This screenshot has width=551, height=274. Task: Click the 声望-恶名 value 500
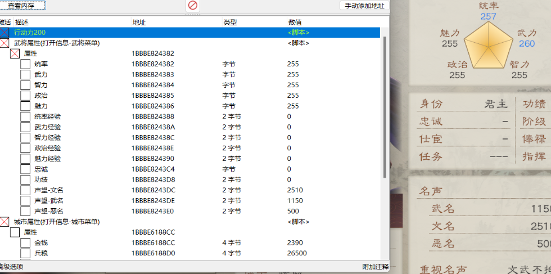point(293,212)
